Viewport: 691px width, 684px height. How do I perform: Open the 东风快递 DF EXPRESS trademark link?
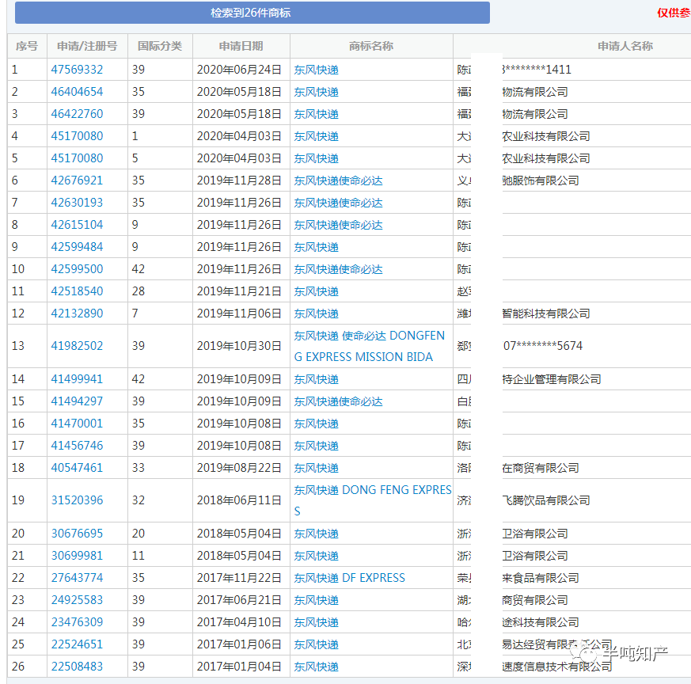349,578
